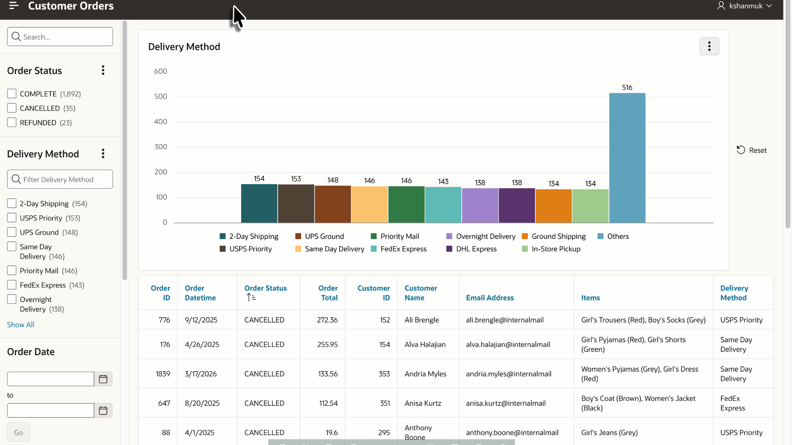Click the Order Status sort ascending icon
The image size is (792, 445).
[x=251, y=297]
